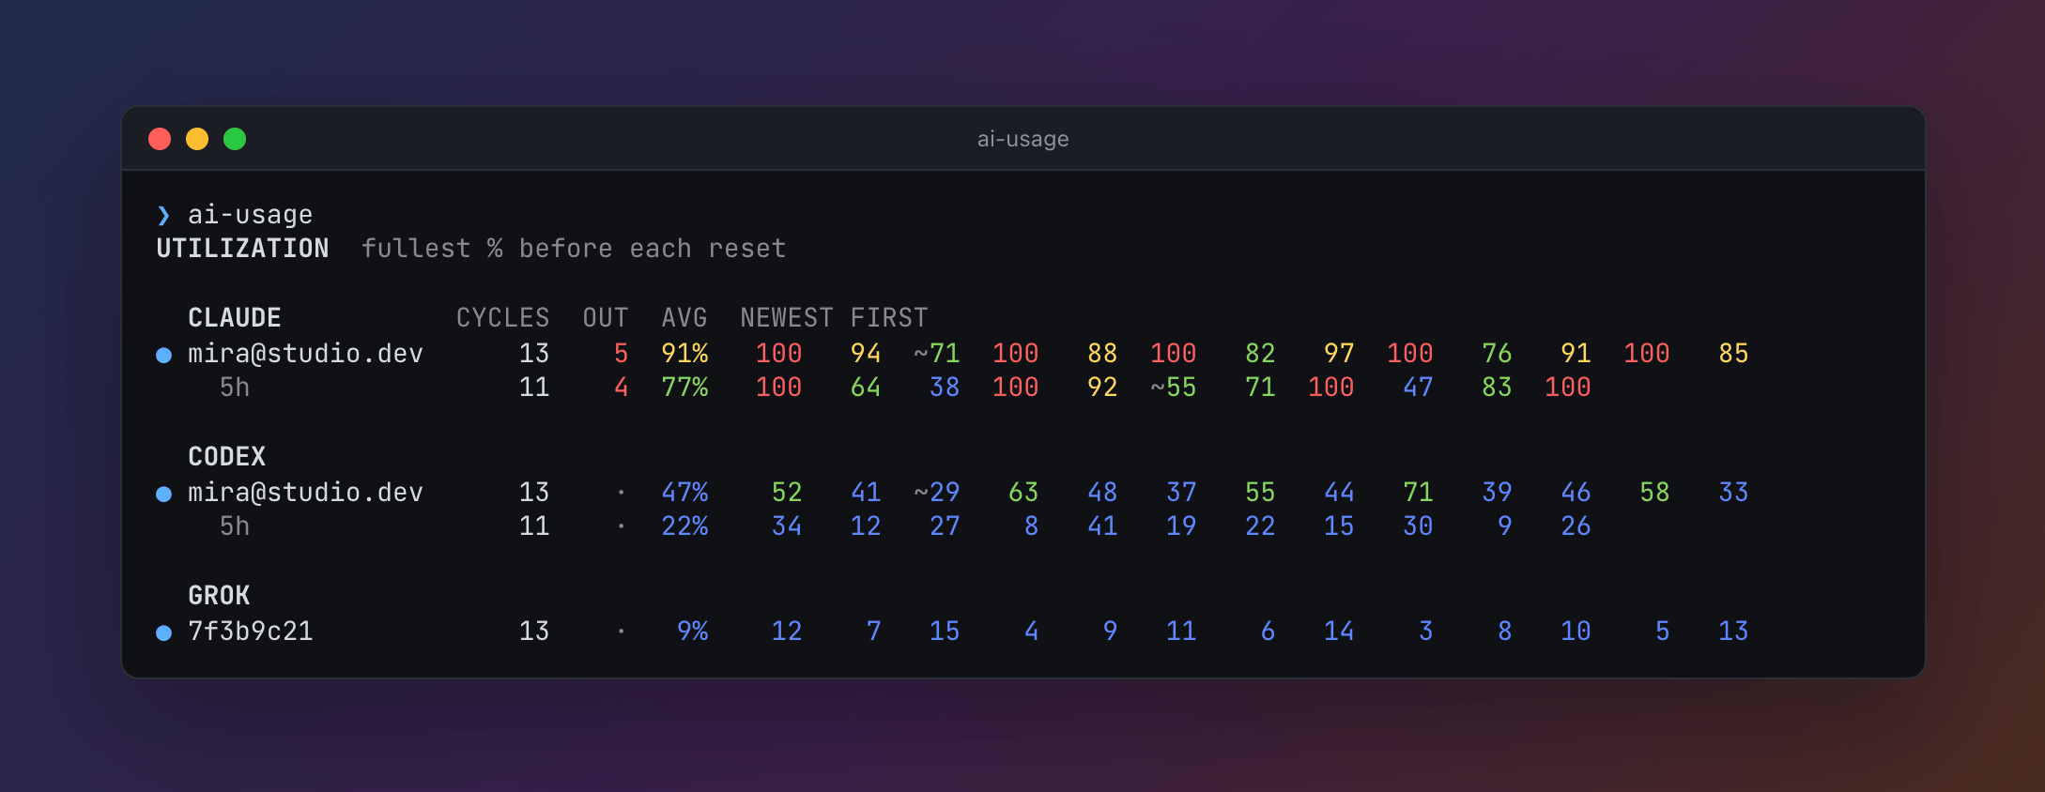Select the "UTILIZATION" heading
The image size is (2045, 792).
242,249
